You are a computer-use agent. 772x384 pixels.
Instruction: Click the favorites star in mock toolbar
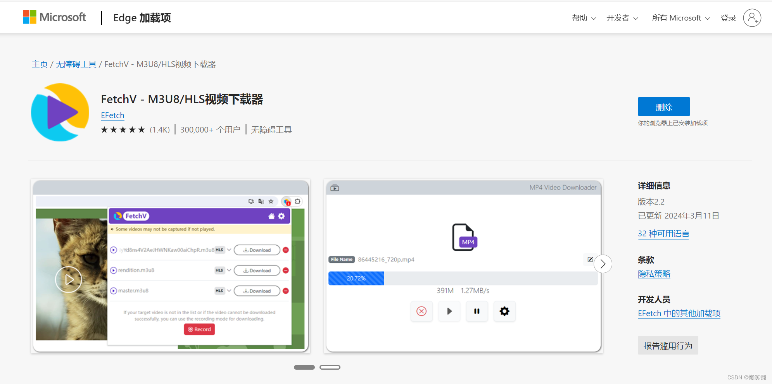pyautogui.click(x=271, y=201)
